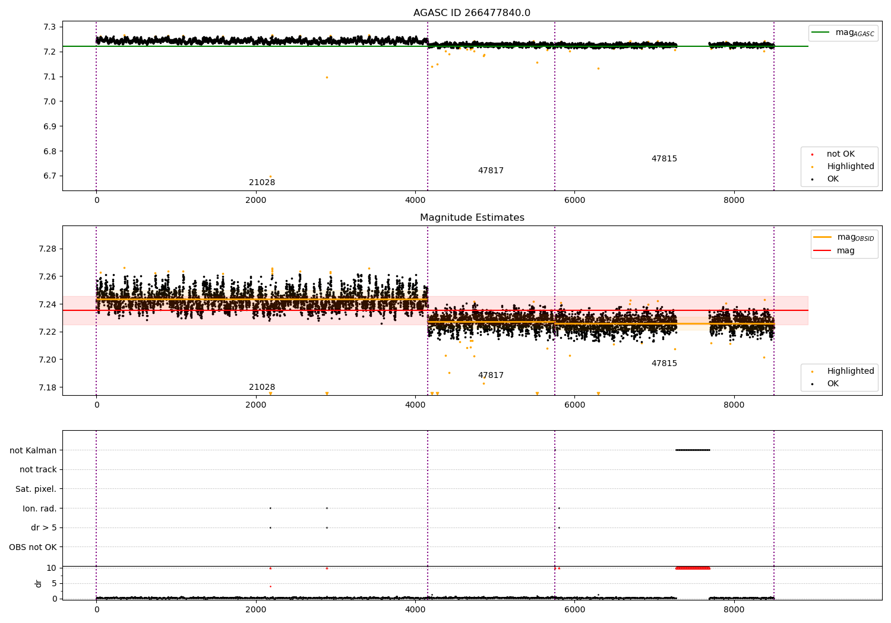Click obsid label 47817 in Magnitude Estimates plot

[491, 376]
